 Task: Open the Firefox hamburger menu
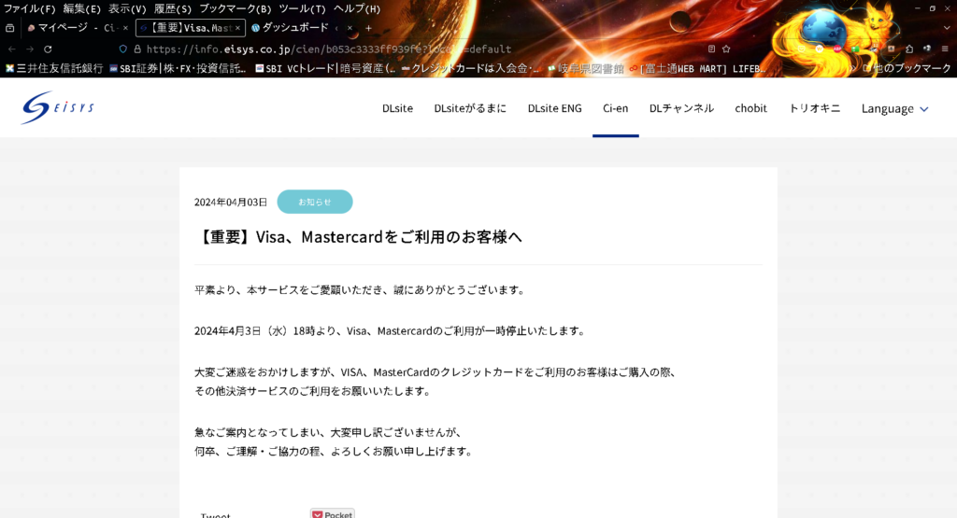(x=944, y=49)
